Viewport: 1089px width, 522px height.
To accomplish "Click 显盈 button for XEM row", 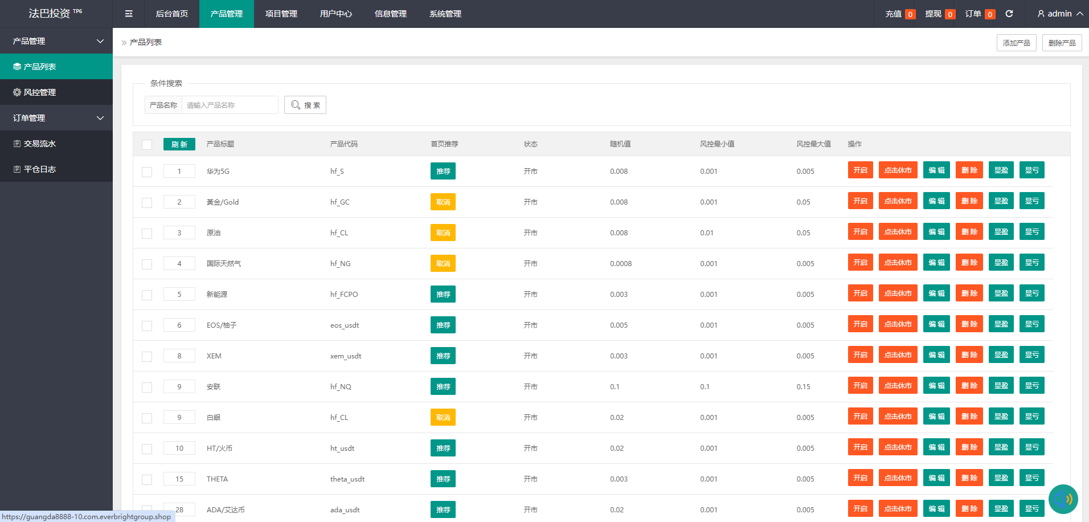I will tap(1001, 354).
